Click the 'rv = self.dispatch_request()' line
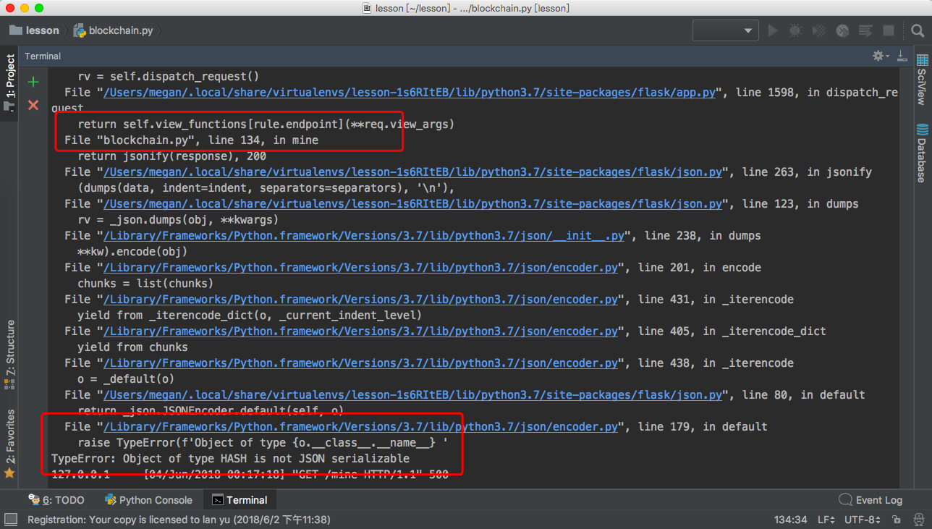The width and height of the screenshot is (932, 529). coord(168,76)
